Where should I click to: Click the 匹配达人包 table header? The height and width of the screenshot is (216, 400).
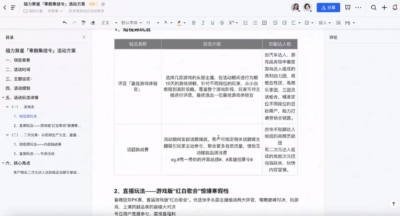[280, 44]
